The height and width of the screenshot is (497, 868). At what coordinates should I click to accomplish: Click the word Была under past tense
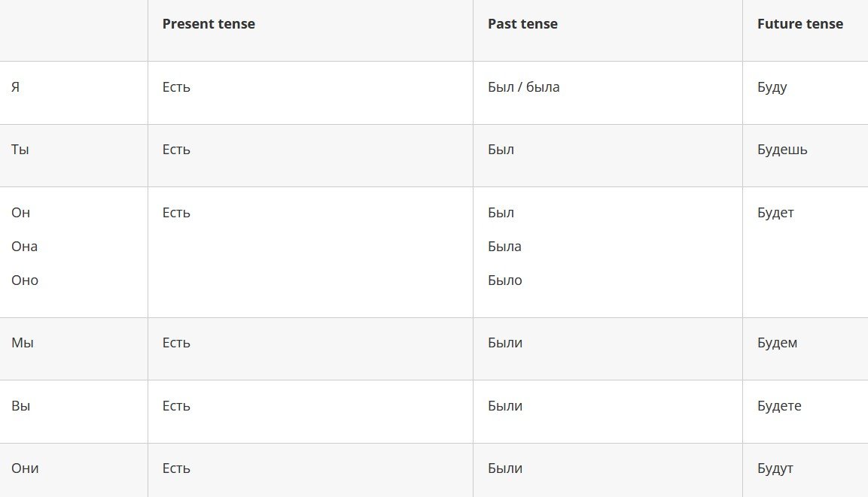coord(504,247)
